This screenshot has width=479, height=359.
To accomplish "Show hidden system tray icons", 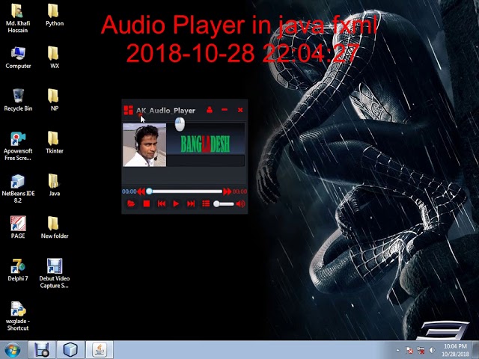I will [x=397, y=350].
